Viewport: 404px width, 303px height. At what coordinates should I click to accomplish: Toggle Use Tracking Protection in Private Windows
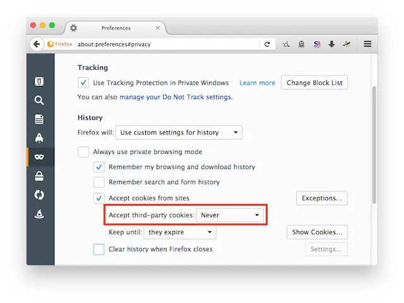pos(83,83)
